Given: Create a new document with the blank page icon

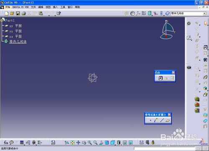Looking at the screenshot, I should (x=7, y=13).
